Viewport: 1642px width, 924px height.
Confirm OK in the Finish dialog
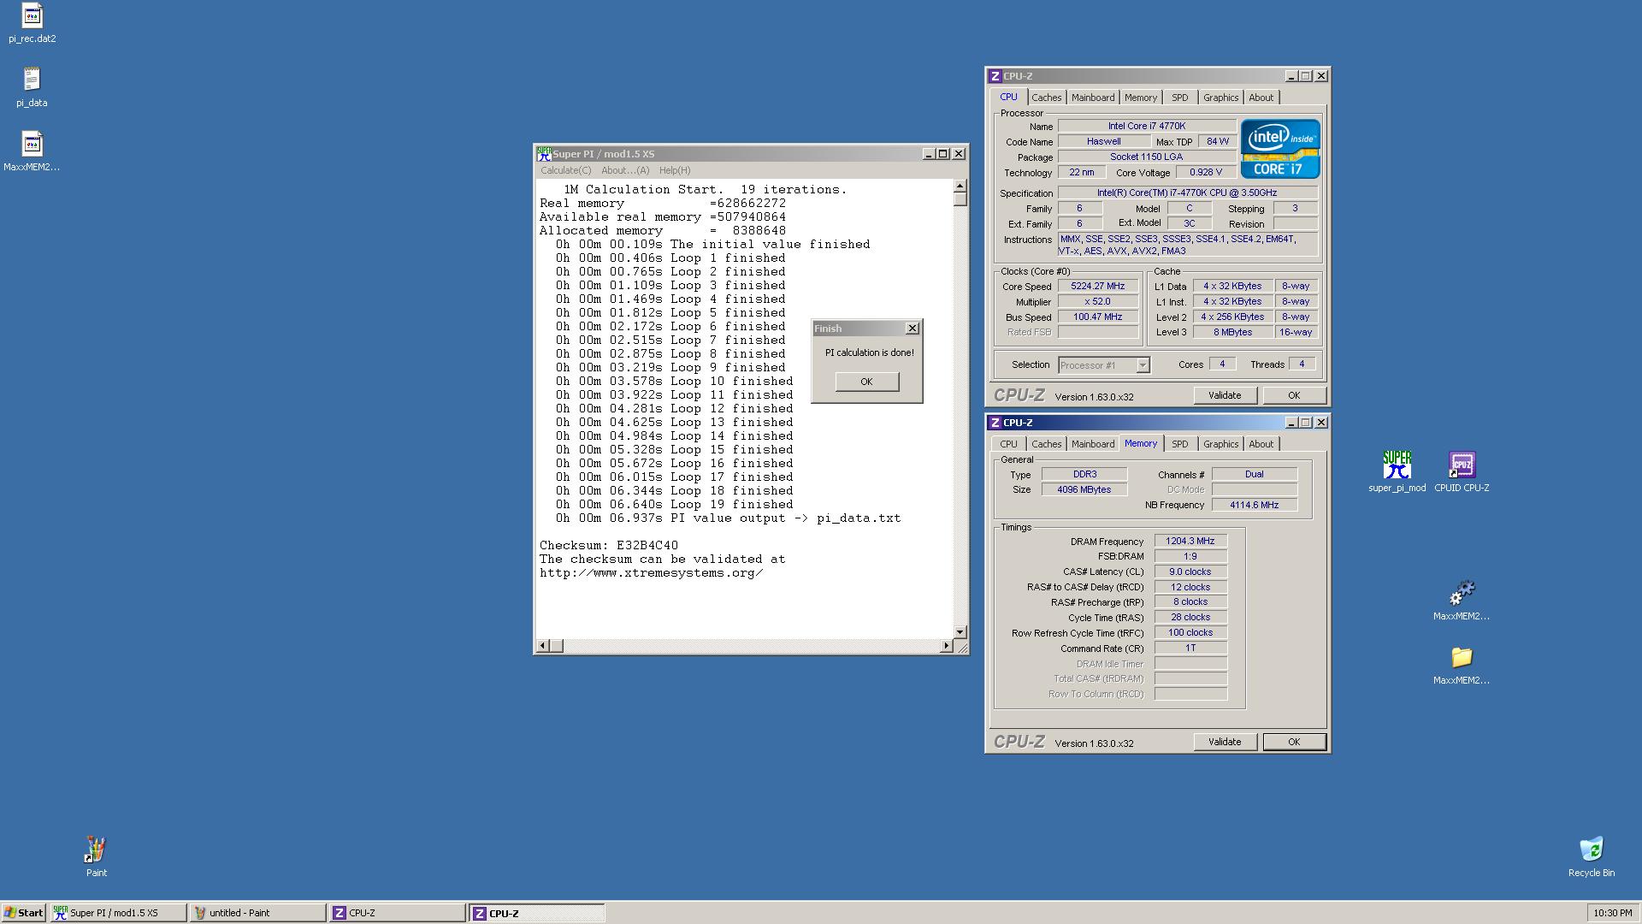click(x=866, y=382)
